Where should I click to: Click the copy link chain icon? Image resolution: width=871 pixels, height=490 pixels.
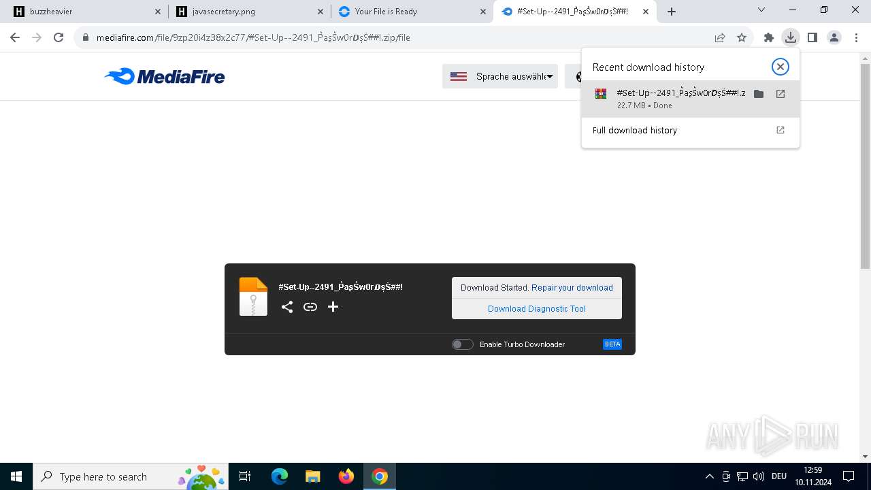click(x=310, y=307)
